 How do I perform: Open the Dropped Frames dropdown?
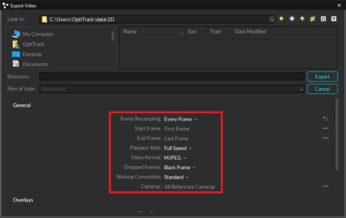click(180, 168)
